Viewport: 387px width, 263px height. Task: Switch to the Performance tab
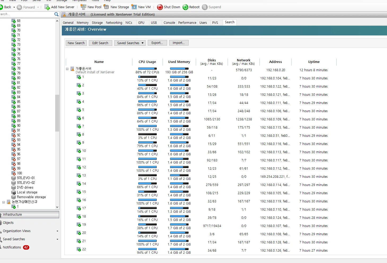[x=187, y=23]
